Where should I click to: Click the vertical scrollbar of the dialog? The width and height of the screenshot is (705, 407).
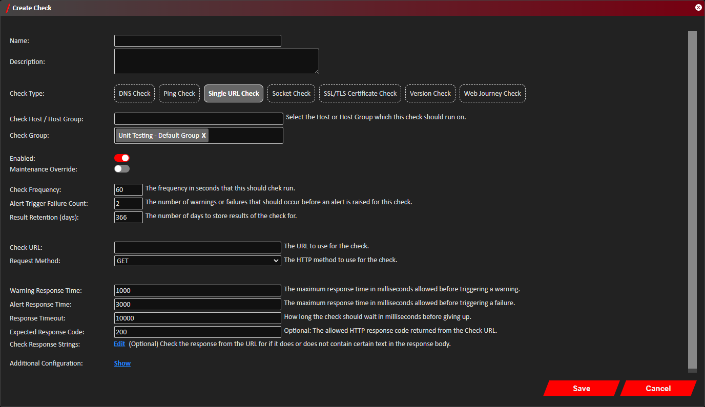tap(692, 200)
